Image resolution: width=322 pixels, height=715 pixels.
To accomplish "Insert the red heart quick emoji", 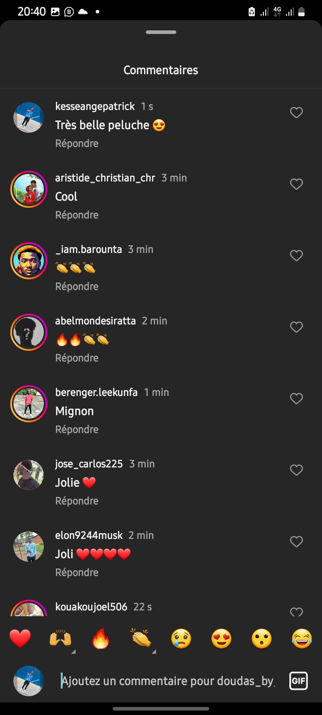I will [x=20, y=639].
